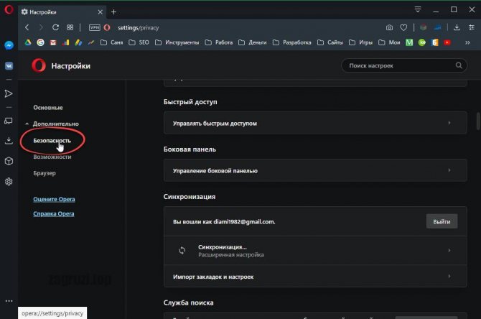Click the Выйти sign-out button
481x319 pixels.
tap(442, 221)
